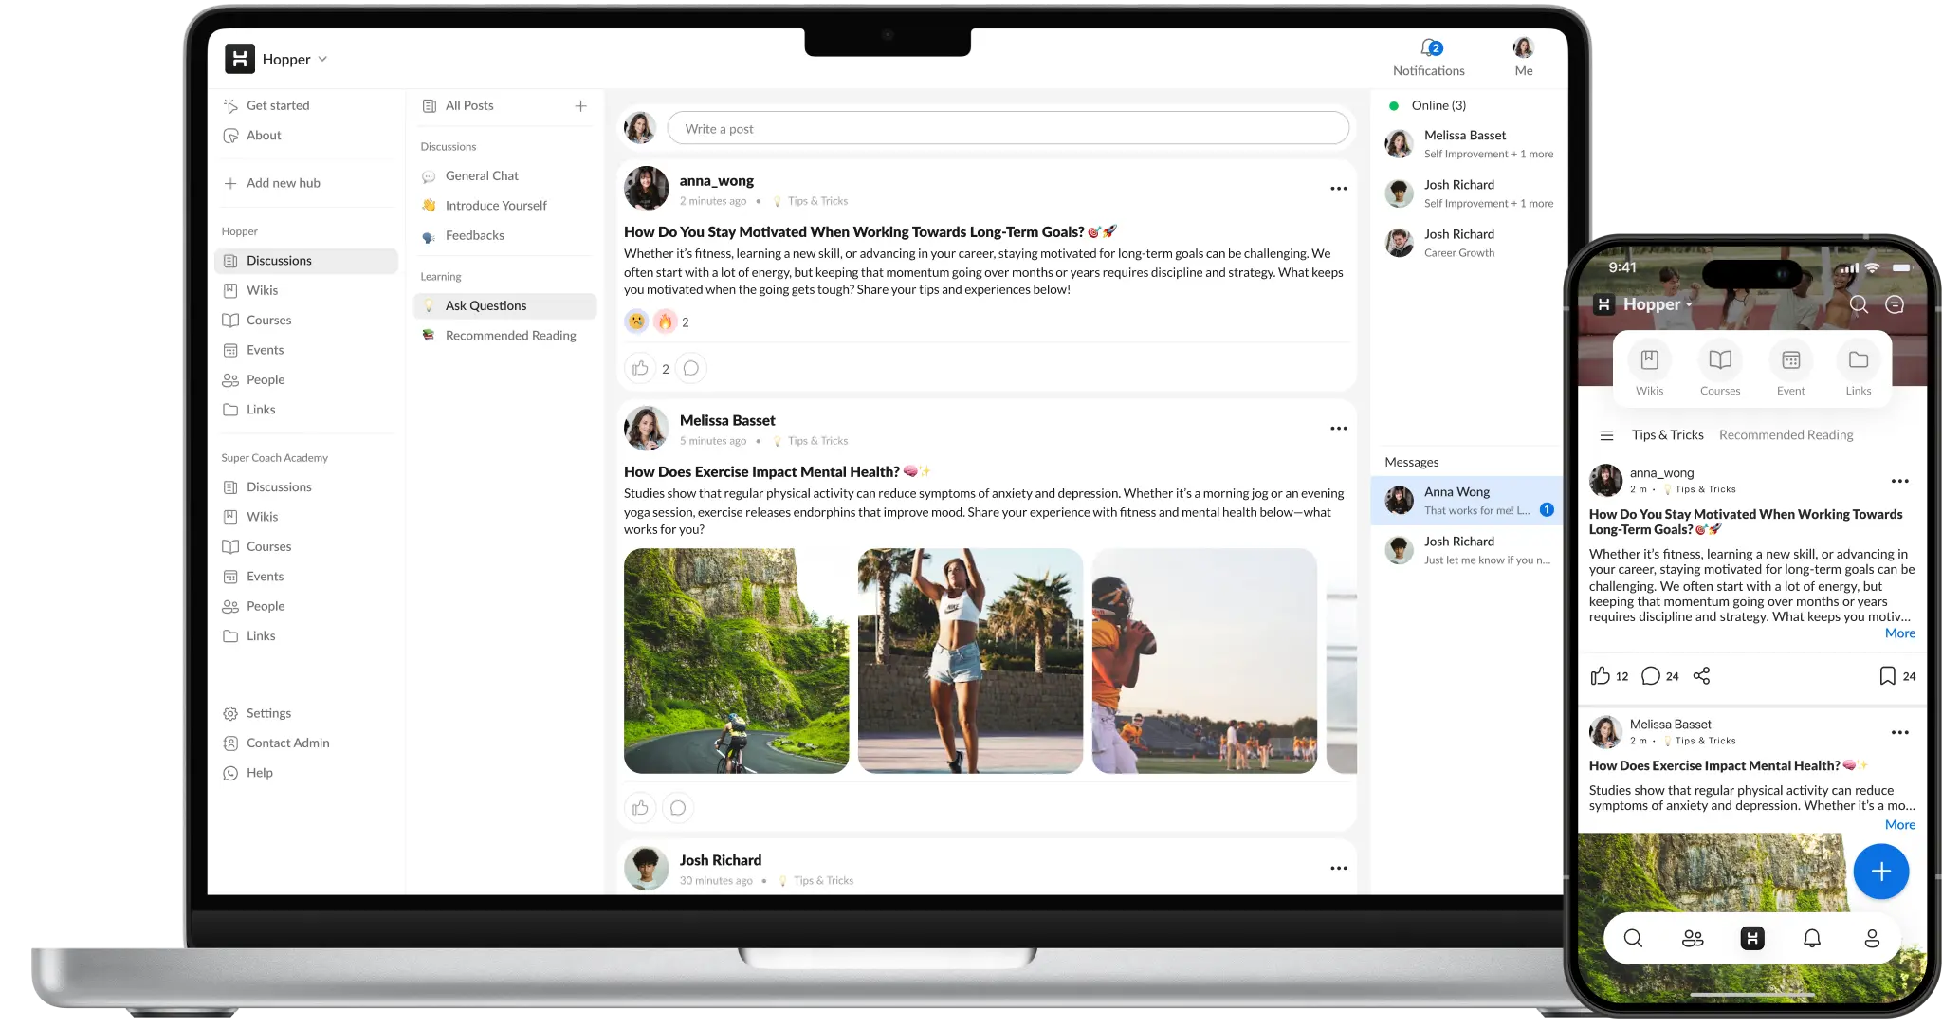Image resolution: width=1942 pixels, height=1028 pixels.
Task: Like Melissa Basset's exercise post
Action: [x=640, y=808]
